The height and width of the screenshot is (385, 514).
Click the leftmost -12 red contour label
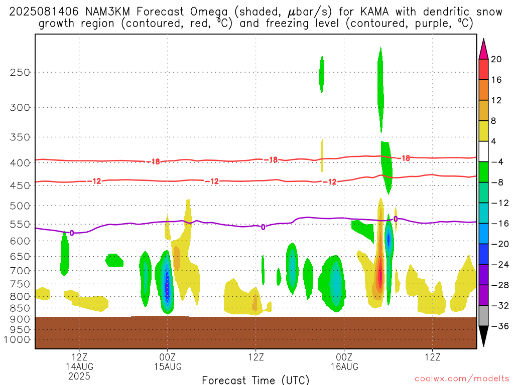click(94, 181)
